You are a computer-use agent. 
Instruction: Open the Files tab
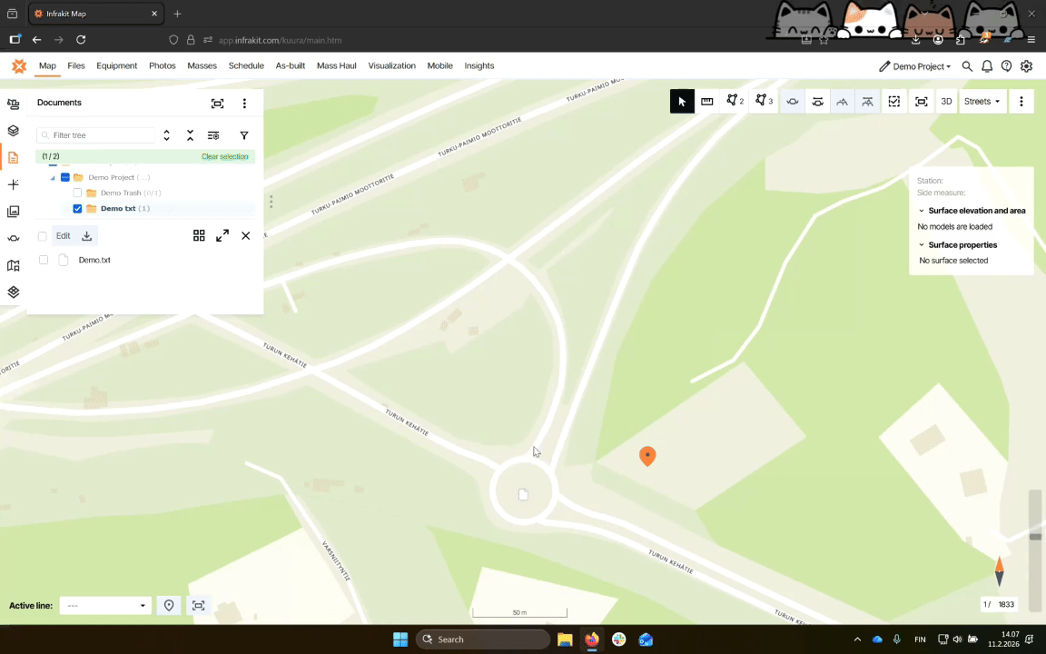coord(76,66)
